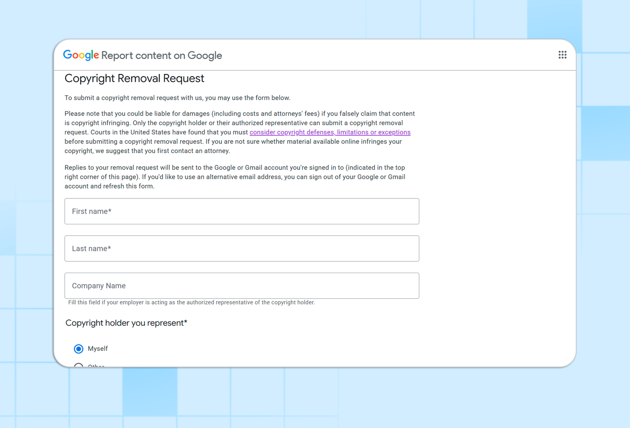Click the Report content on Google title
The height and width of the screenshot is (428, 630).
click(x=162, y=55)
